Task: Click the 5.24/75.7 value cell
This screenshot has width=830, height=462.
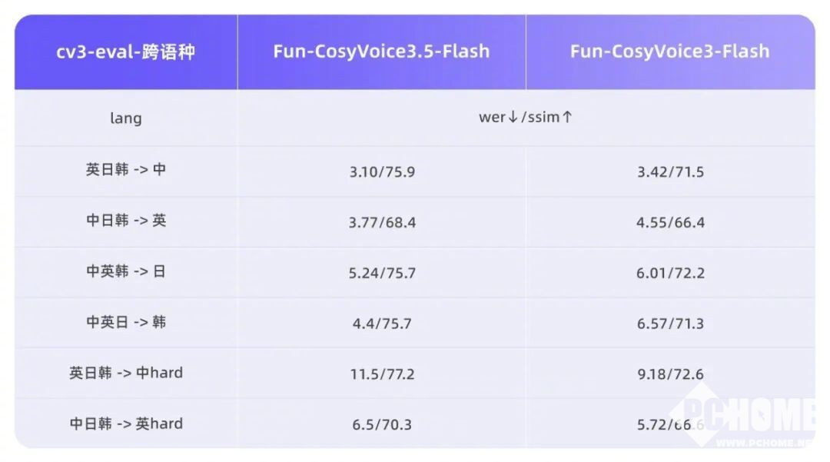Action: 382,273
